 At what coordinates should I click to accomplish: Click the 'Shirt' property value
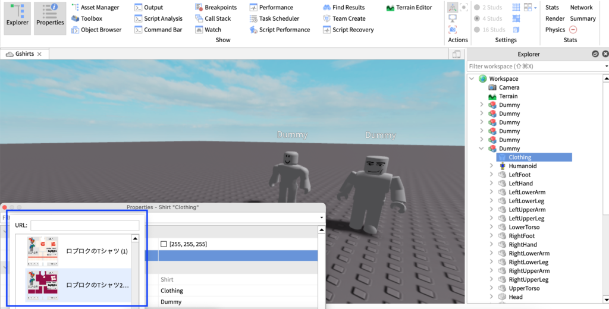[x=167, y=279]
